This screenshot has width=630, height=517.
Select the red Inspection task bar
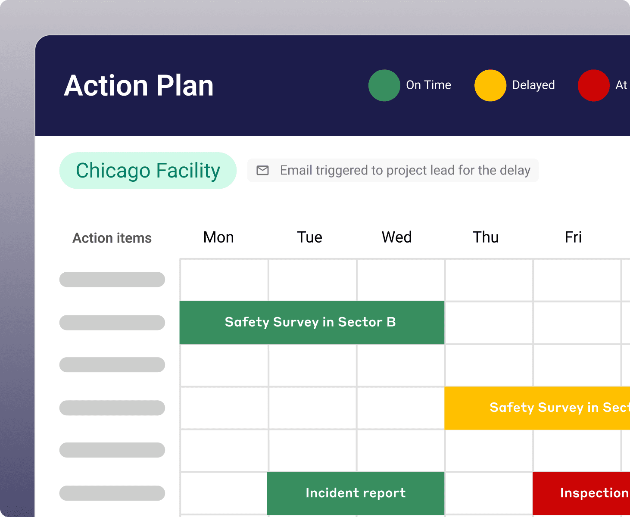581,493
